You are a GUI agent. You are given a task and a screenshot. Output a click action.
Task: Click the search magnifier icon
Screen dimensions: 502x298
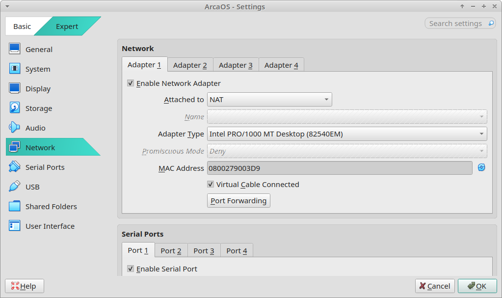pos(491,23)
